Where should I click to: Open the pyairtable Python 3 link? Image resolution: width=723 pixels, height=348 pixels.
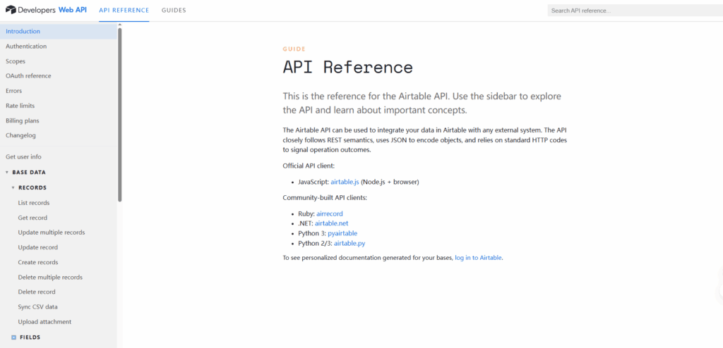342,233
